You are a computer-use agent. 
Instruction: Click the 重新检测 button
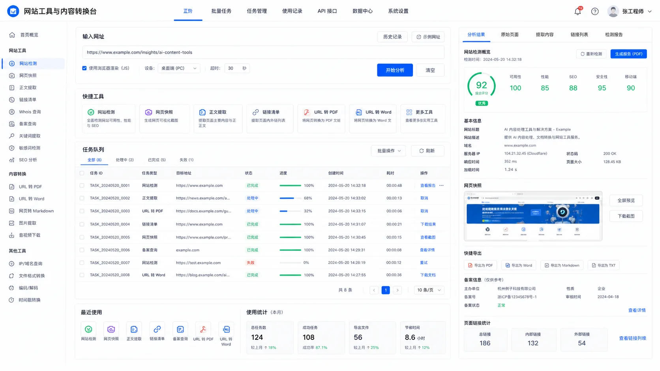591,54
